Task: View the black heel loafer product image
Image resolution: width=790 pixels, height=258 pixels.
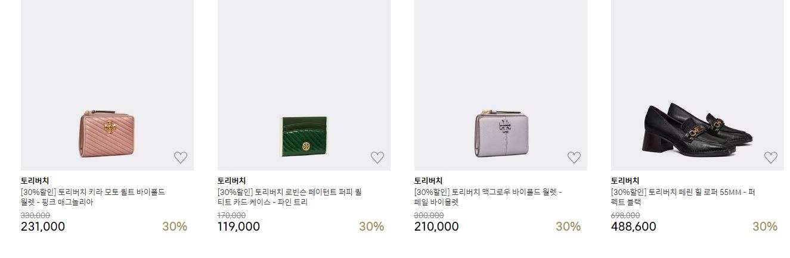Action: point(698,85)
